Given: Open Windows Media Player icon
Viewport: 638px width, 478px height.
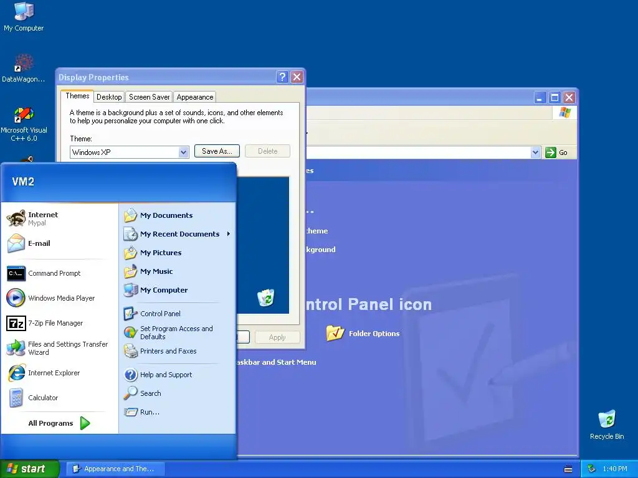Looking at the screenshot, I should point(16,298).
